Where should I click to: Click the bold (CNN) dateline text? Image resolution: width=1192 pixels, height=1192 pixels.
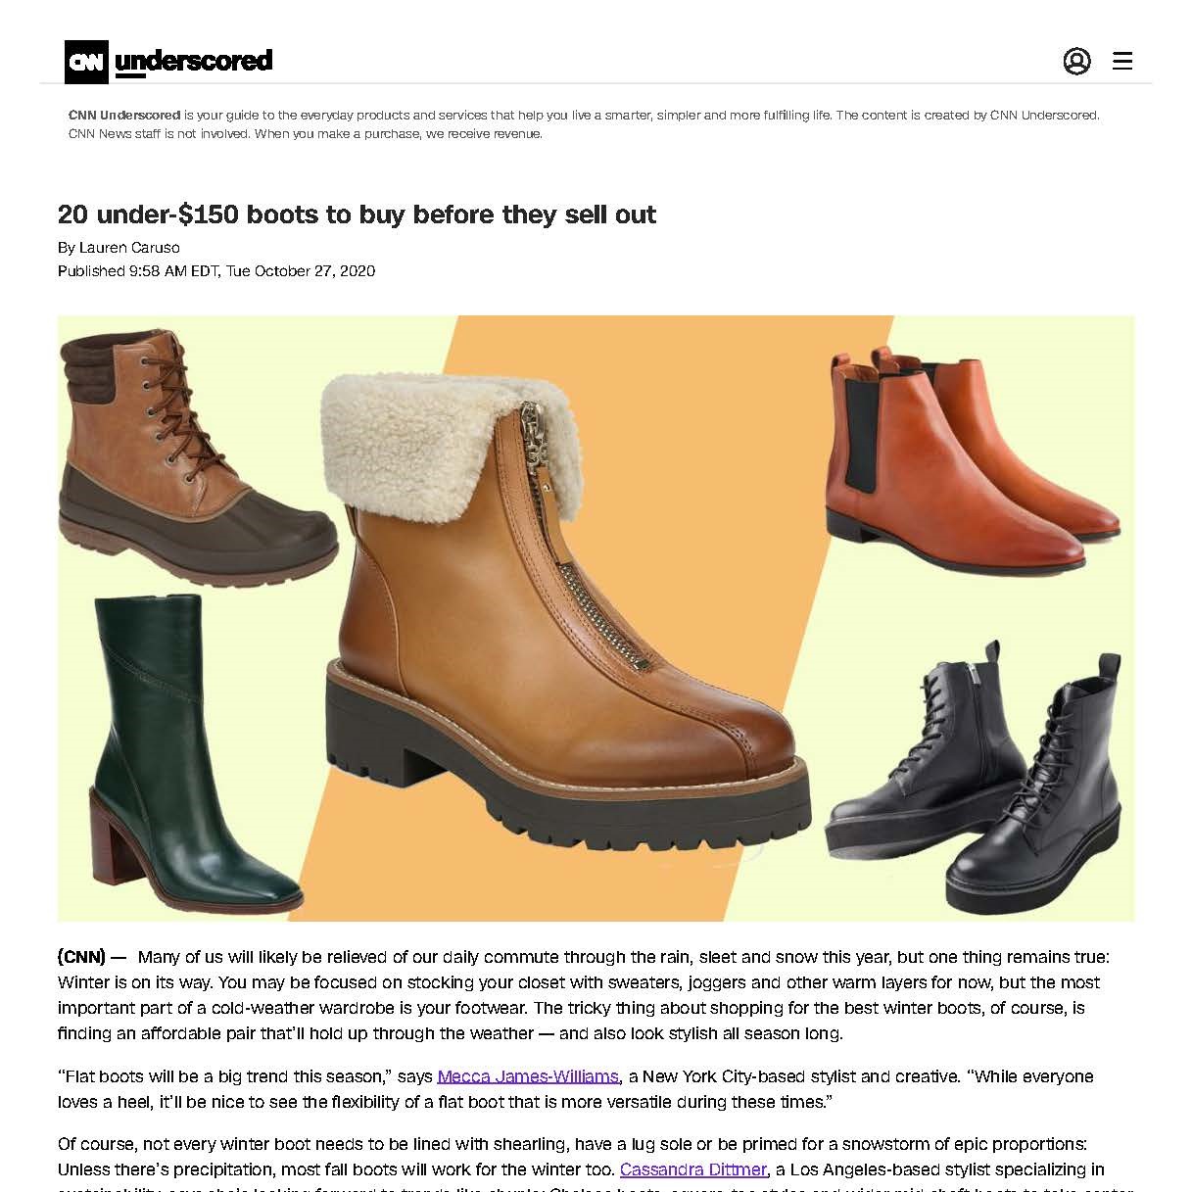[81, 956]
